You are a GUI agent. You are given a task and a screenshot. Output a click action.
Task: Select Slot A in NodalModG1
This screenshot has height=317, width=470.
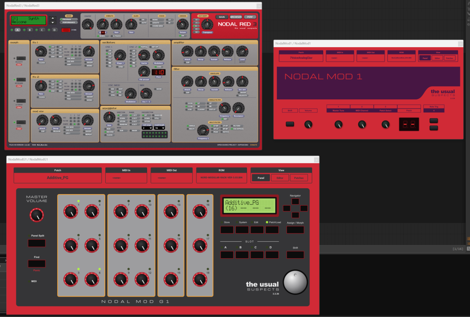click(227, 255)
